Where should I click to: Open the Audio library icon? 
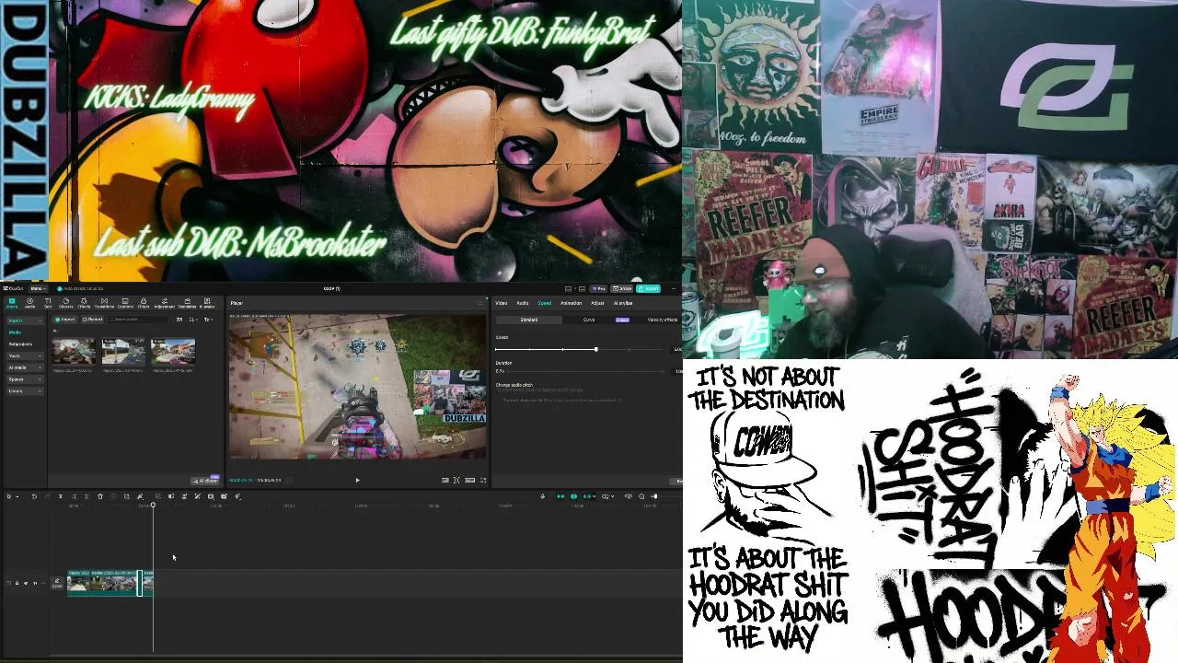click(x=30, y=304)
